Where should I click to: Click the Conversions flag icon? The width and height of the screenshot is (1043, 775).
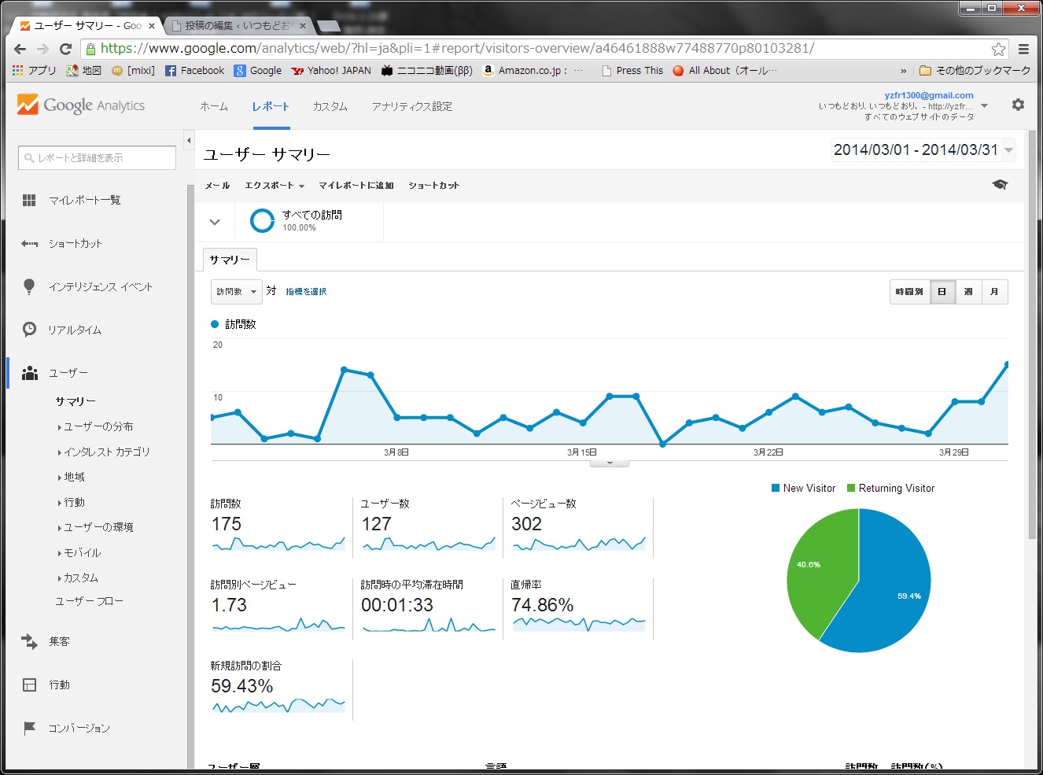(29, 728)
